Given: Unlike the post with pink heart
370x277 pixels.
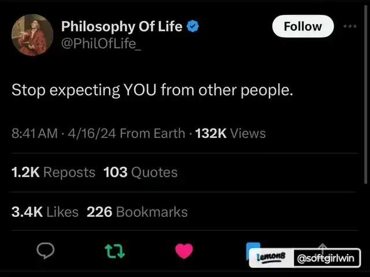Looking at the screenshot, I should click(184, 251).
